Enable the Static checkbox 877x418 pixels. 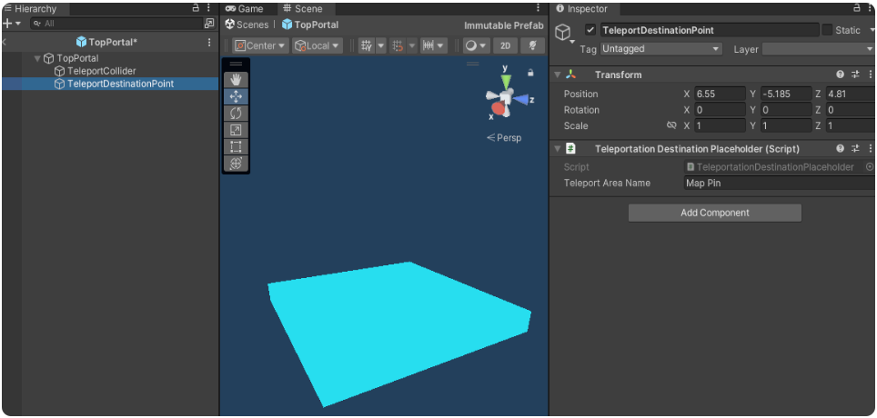827,30
